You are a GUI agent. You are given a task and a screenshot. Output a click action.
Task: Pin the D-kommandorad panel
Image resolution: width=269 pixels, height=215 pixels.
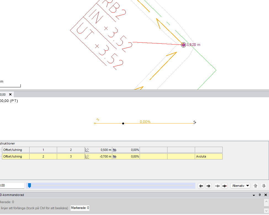(x=260, y=195)
